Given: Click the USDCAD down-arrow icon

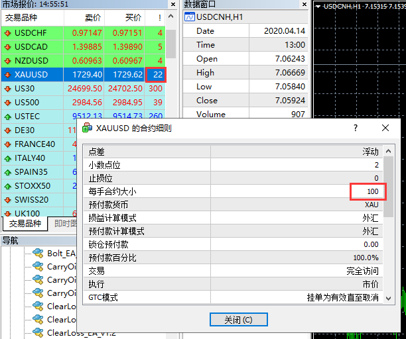Looking at the screenshot, I should pyautogui.click(x=8, y=47).
